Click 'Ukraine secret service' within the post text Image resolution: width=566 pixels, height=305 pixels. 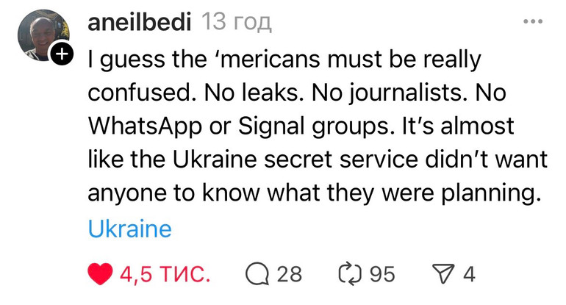point(295,159)
